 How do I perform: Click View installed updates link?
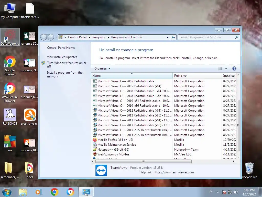(62, 57)
